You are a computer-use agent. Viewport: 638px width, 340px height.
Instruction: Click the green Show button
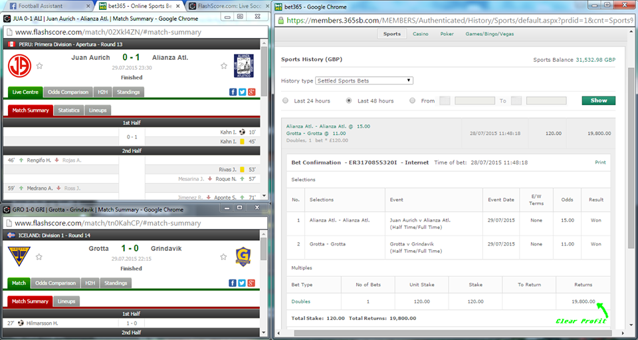(x=599, y=100)
